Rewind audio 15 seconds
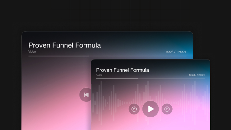 click(134, 109)
